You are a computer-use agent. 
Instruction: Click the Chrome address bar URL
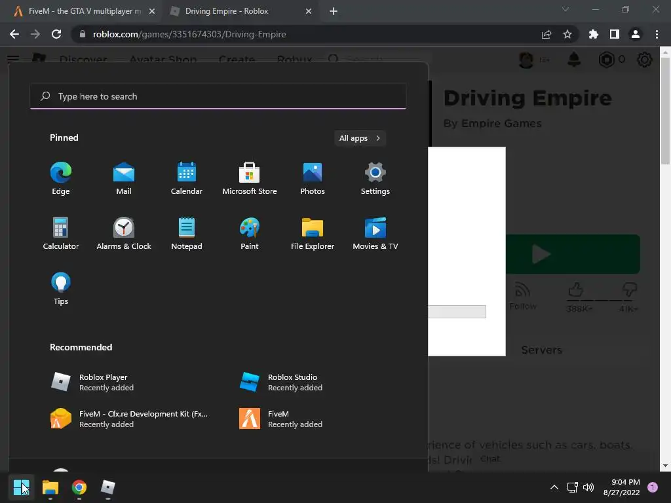coord(189,34)
